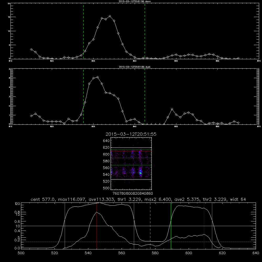262x262 pixels.
Task: Click the right red dotted line in bottom plot
Action: [204, 226]
